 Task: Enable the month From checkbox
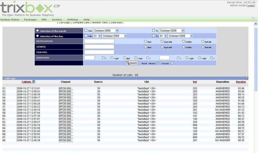[x=86, y=30]
